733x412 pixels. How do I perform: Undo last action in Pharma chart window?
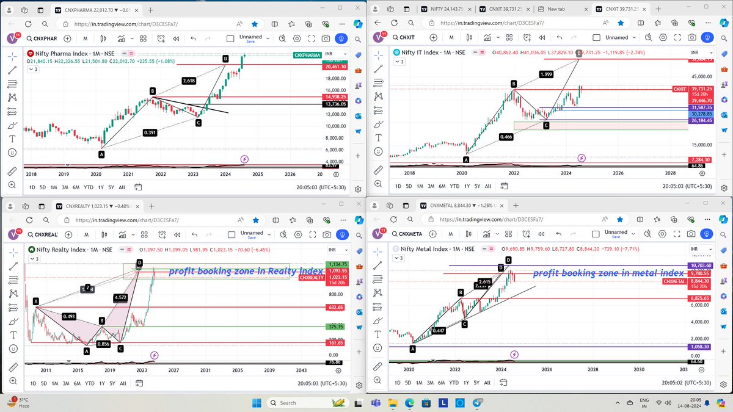point(193,38)
